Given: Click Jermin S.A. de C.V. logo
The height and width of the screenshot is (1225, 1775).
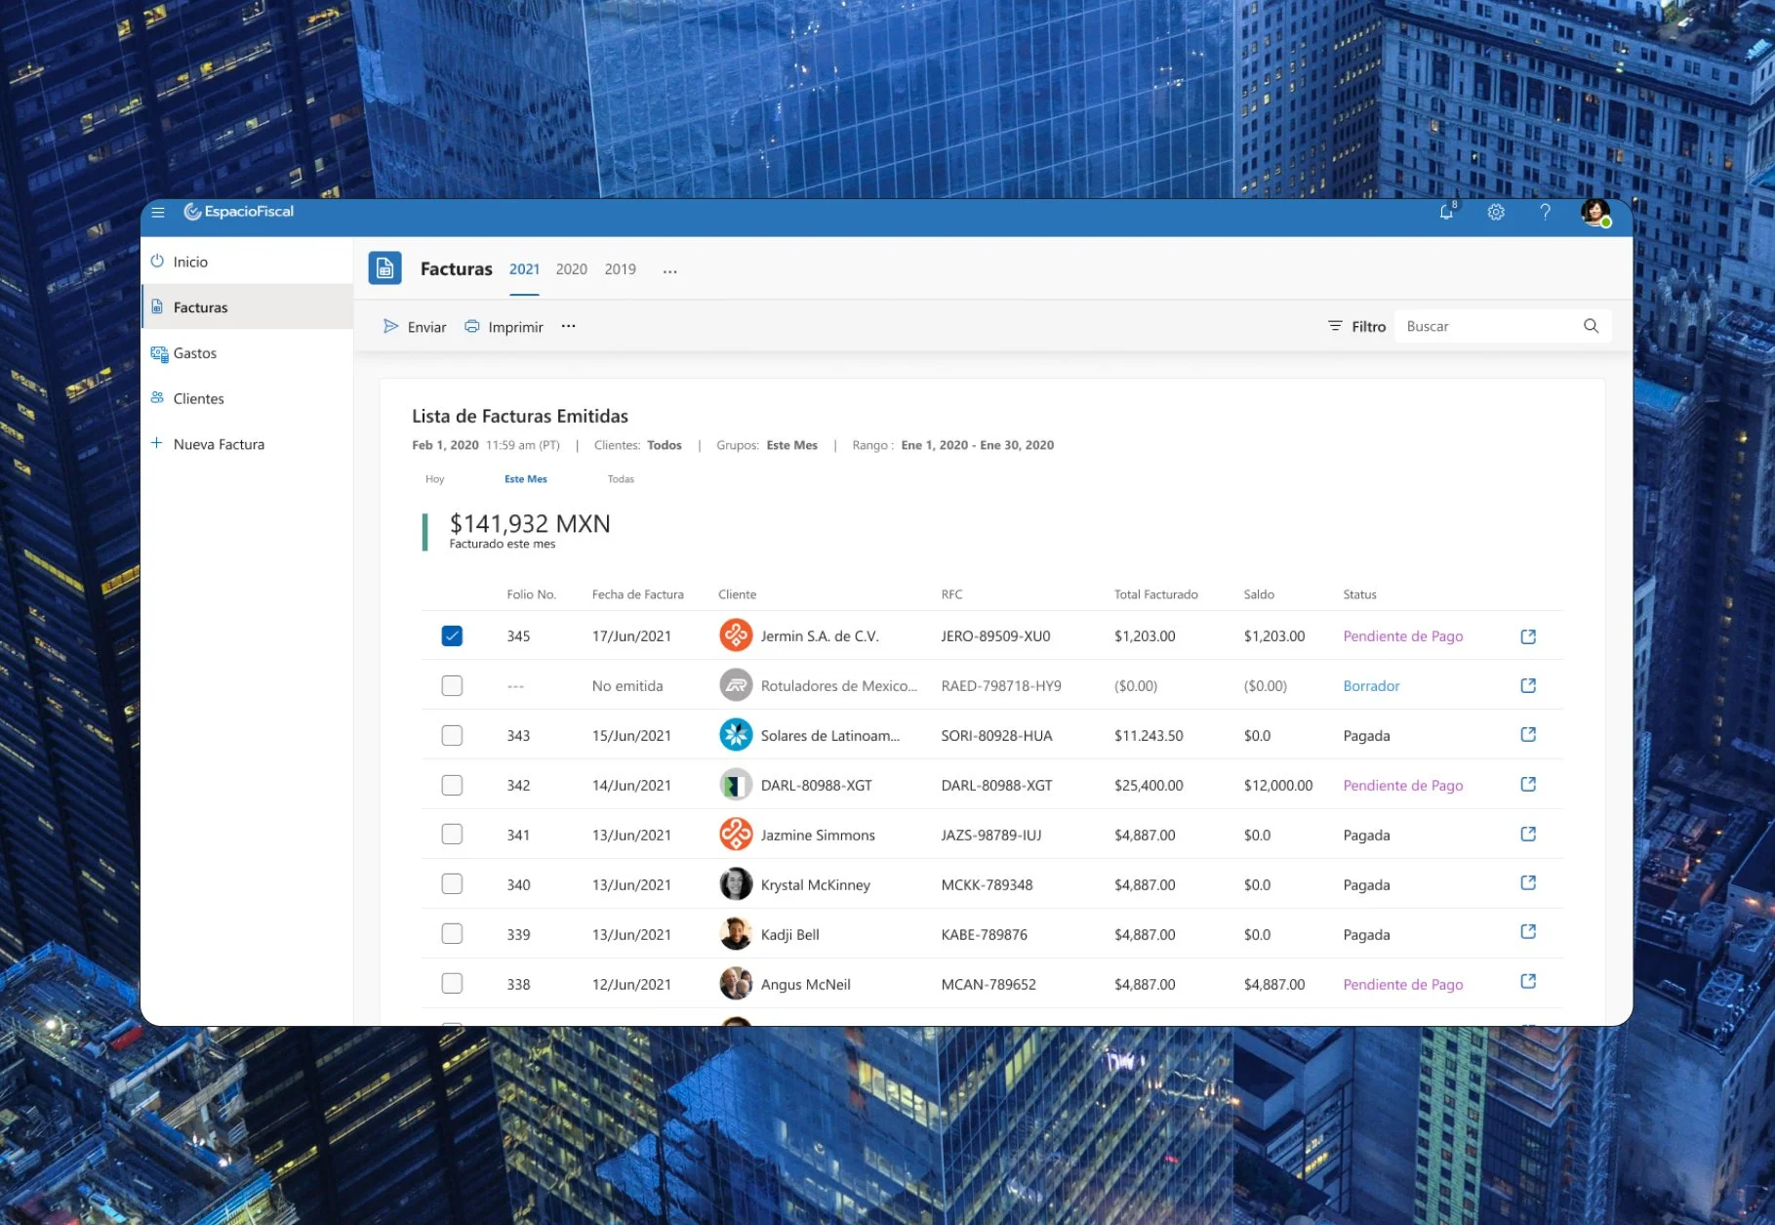Looking at the screenshot, I should 736,635.
